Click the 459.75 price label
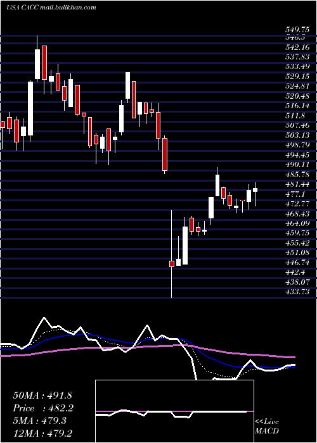Image resolution: width=317 pixels, height=443 pixels. click(297, 233)
